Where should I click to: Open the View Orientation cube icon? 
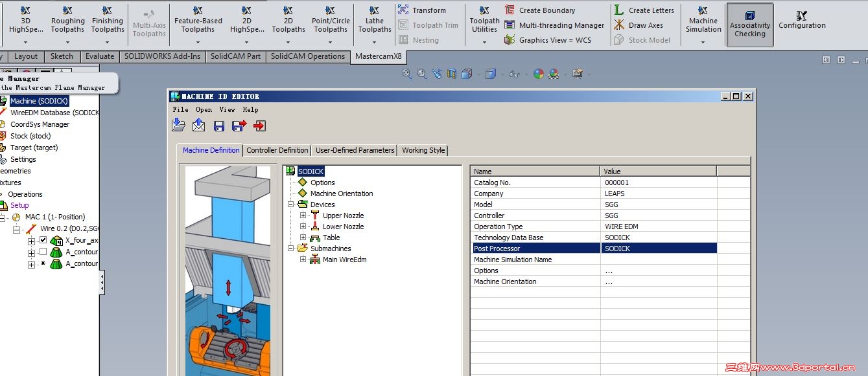pos(467,74)
